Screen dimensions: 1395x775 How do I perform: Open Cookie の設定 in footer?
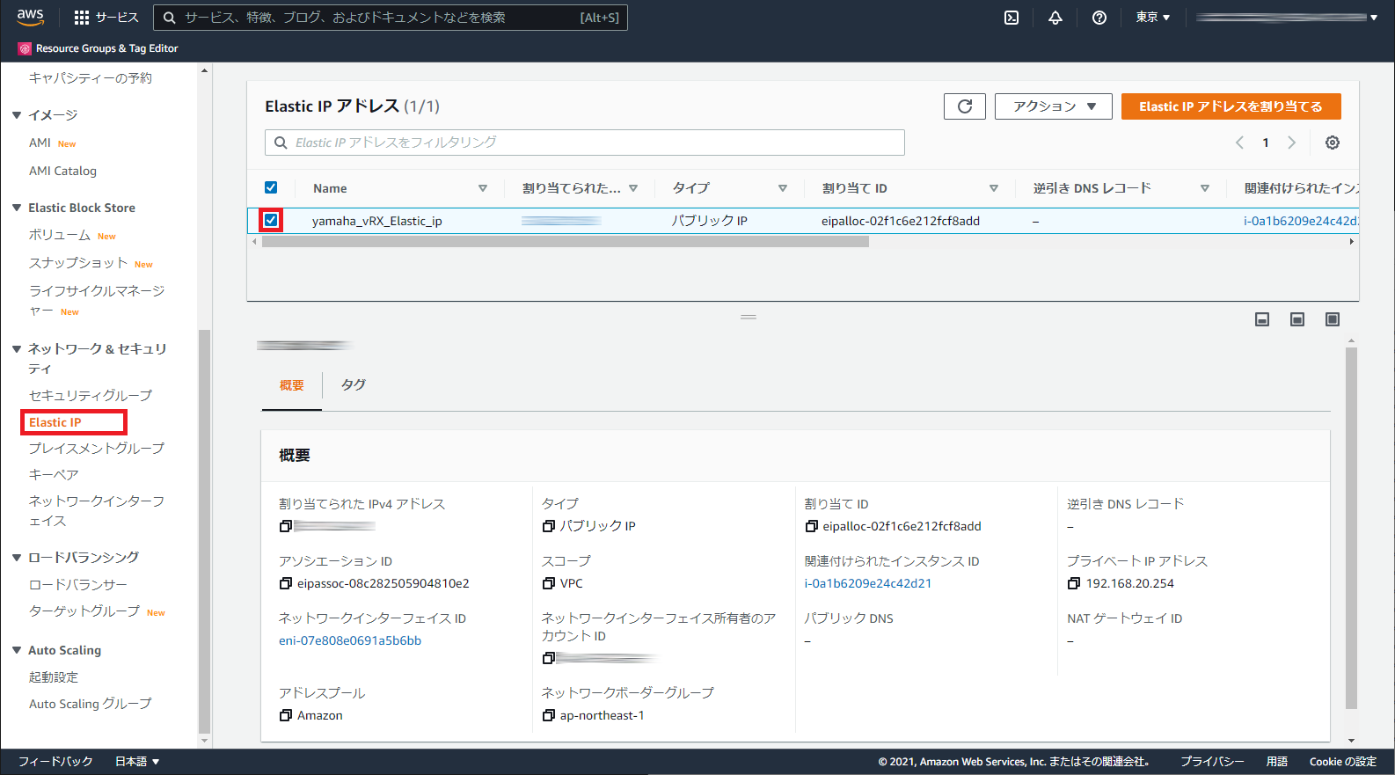click(1343, 762)
